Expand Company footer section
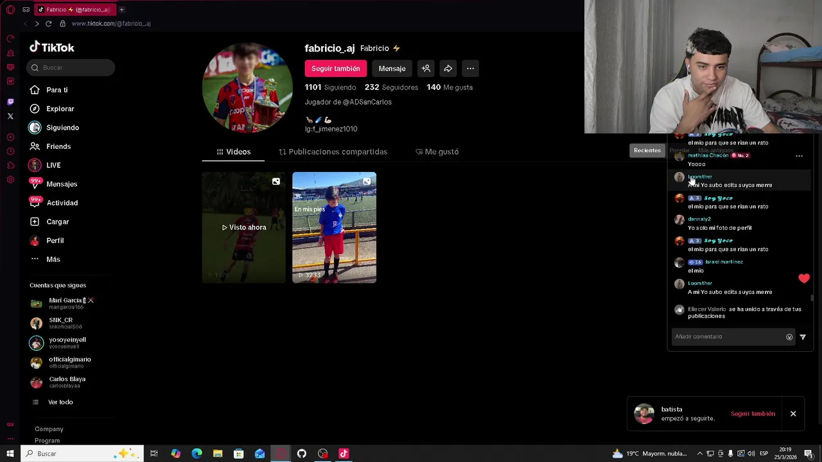This screenshot has height=462, width=822. click(x=49, y=429)
